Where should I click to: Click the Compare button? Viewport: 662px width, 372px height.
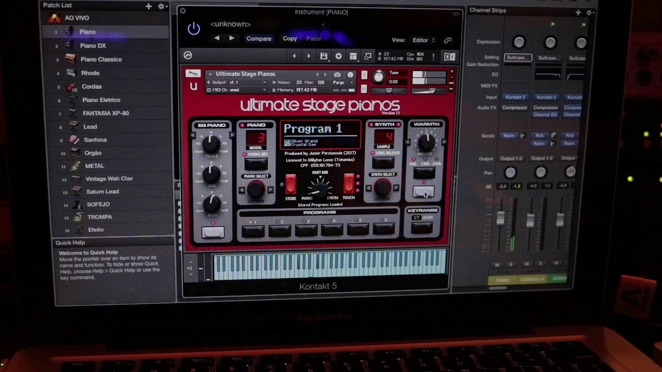tap(259, 39)
